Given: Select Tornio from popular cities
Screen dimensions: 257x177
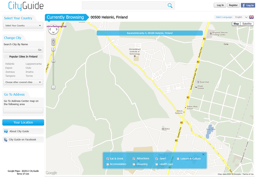Looking at the screenshot, I should [x=29, y=76].
